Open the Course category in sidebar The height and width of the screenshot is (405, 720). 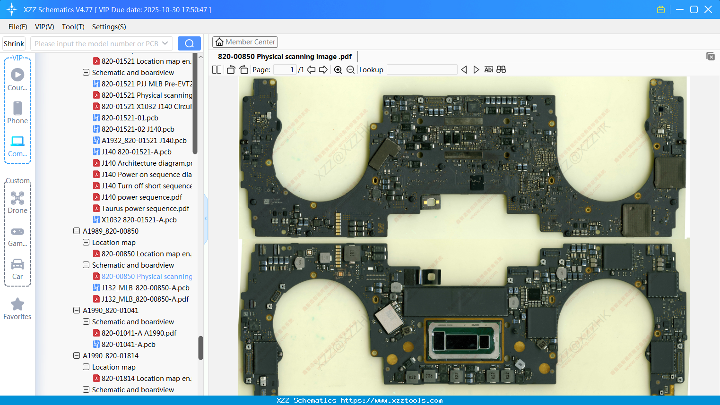click(x=17, y=79)
